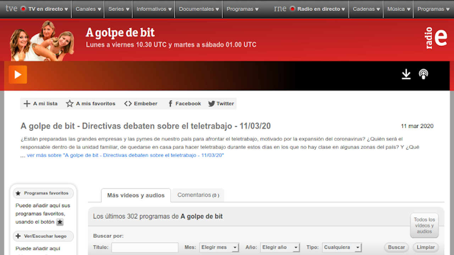Click the presenters photo thumbnail
The height and width of the screenshot is (255, 454).
[x=42, y=40]
